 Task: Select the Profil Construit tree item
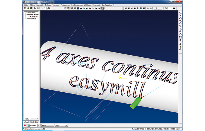point(31,19)
